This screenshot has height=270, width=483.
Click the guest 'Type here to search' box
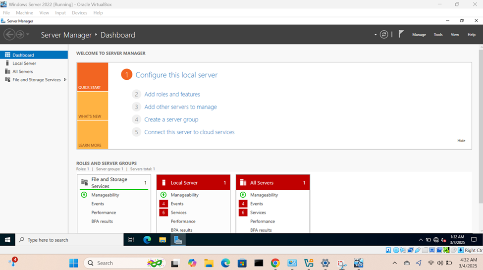point(69,240)
